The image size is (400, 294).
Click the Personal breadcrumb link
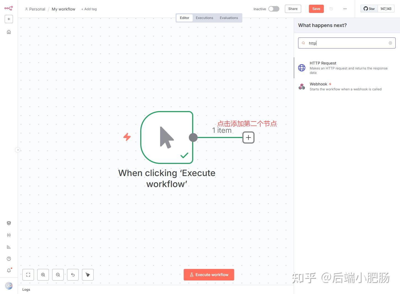point(35,9)
